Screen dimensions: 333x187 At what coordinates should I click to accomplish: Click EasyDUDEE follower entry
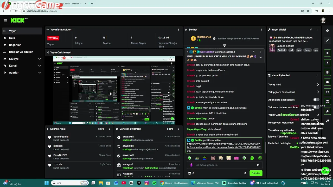click(x=60, y=155)
